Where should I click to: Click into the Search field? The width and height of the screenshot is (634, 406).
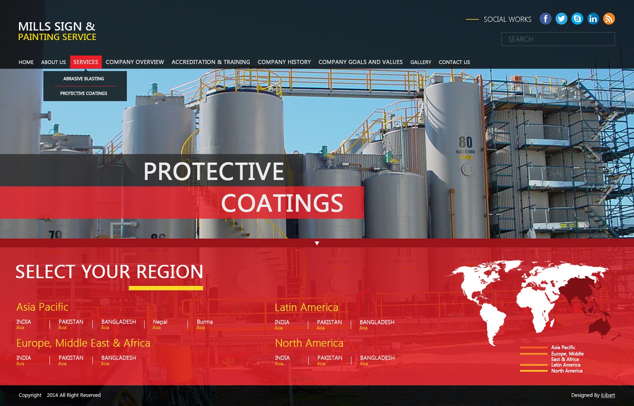[558, 39]
